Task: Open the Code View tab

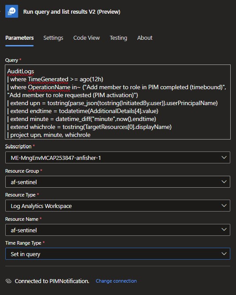Action: [x=87, y=38]
